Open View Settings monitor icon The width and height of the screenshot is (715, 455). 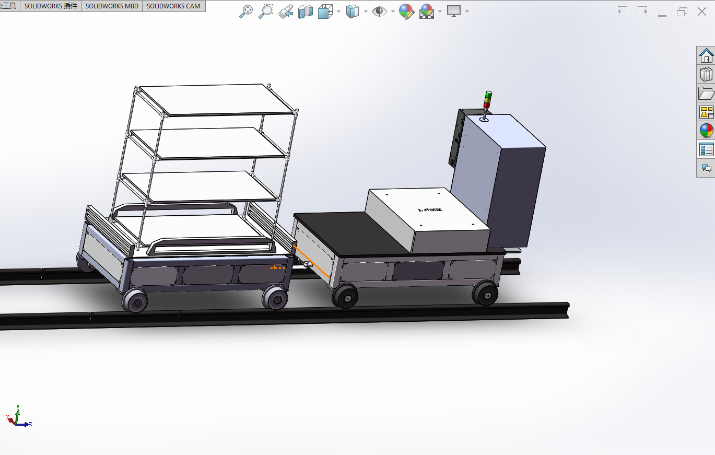(453, 11)
